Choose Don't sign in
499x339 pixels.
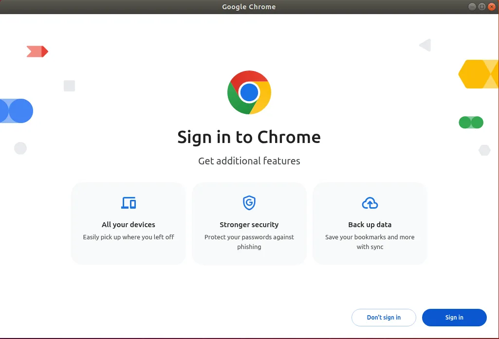coord(384,317)
